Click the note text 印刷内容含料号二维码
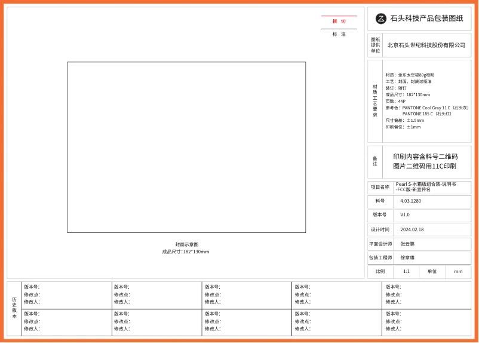 tap(425, 157)
